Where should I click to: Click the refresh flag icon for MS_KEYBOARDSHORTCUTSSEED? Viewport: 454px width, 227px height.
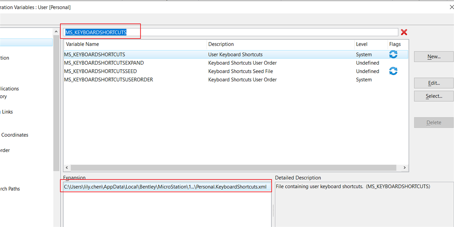393,71
